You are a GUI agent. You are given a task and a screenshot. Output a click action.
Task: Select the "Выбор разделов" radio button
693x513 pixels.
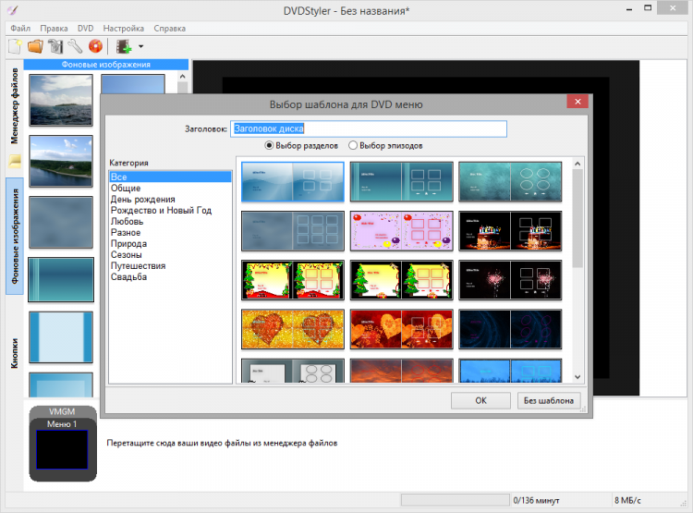270,145
